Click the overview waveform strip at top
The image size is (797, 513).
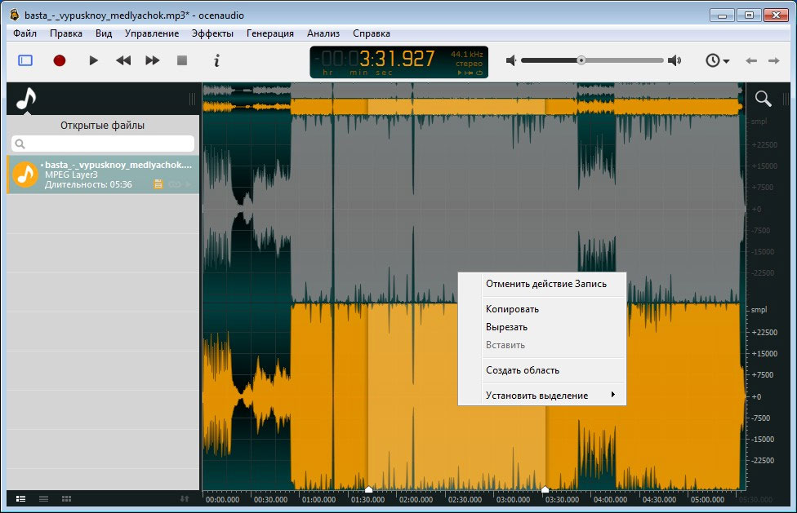pyautogui.click(x=474, y=99)
